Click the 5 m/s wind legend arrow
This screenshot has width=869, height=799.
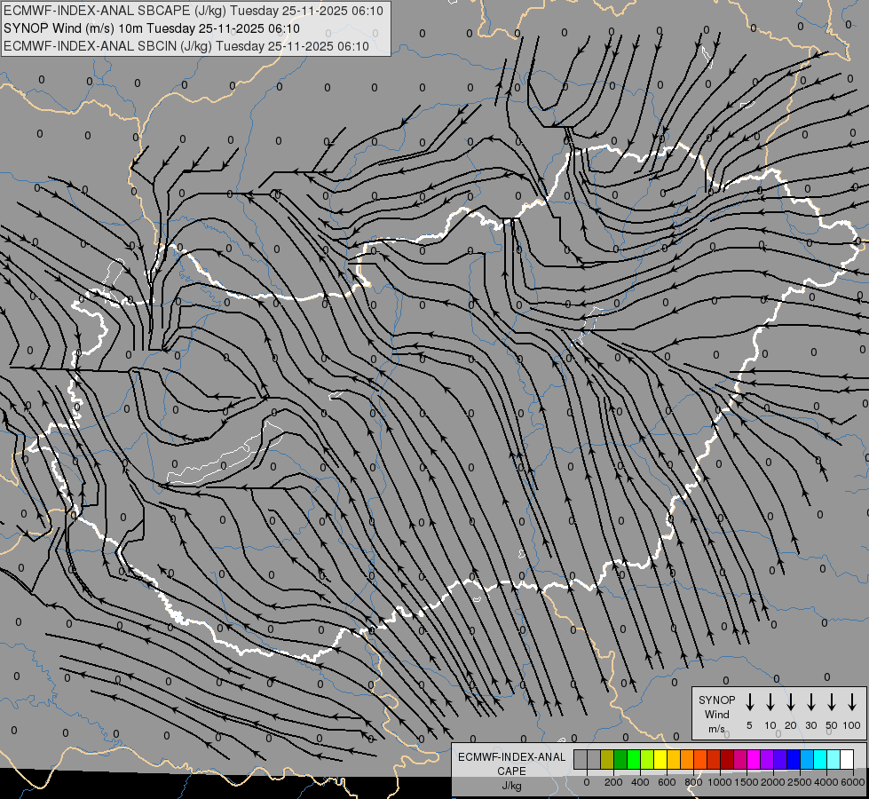[x=749, y=701]
